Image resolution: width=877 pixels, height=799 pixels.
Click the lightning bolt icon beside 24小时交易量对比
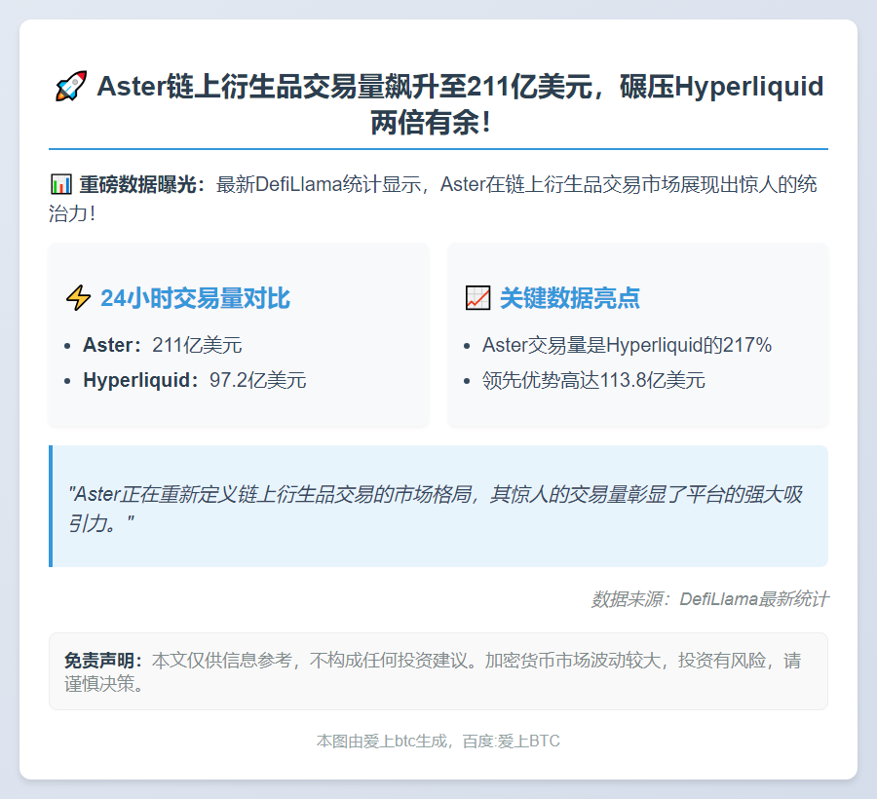(x=78, y=298)
